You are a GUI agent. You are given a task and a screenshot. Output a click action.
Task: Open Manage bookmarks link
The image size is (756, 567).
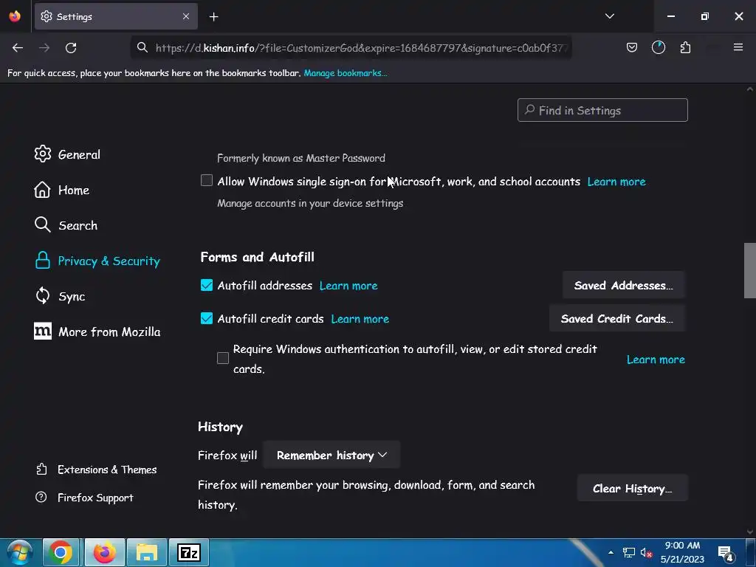(x=346, y=73)
